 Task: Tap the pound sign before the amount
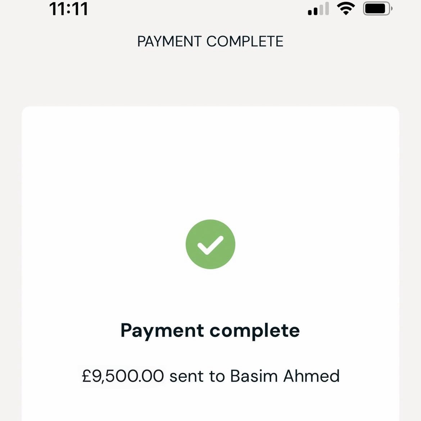click(87, 376)
